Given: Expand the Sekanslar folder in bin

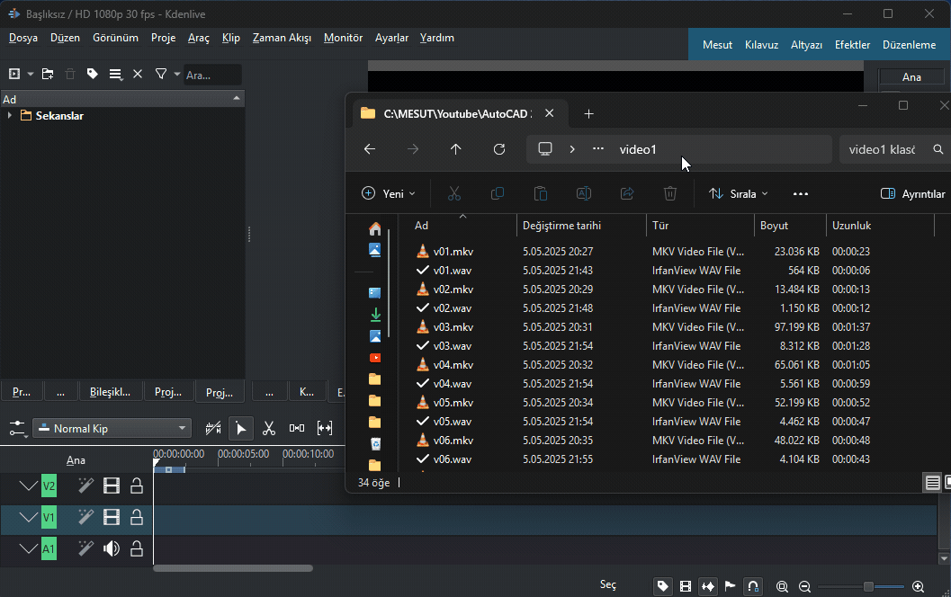Looking at the screenshot, I should point(10,115).
